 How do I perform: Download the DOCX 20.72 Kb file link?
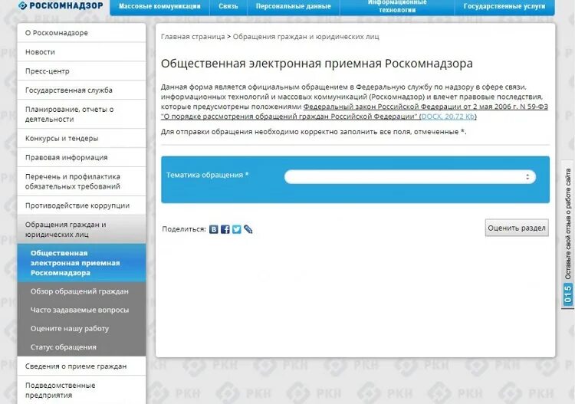pyautogui.click(x=448, y=117)
